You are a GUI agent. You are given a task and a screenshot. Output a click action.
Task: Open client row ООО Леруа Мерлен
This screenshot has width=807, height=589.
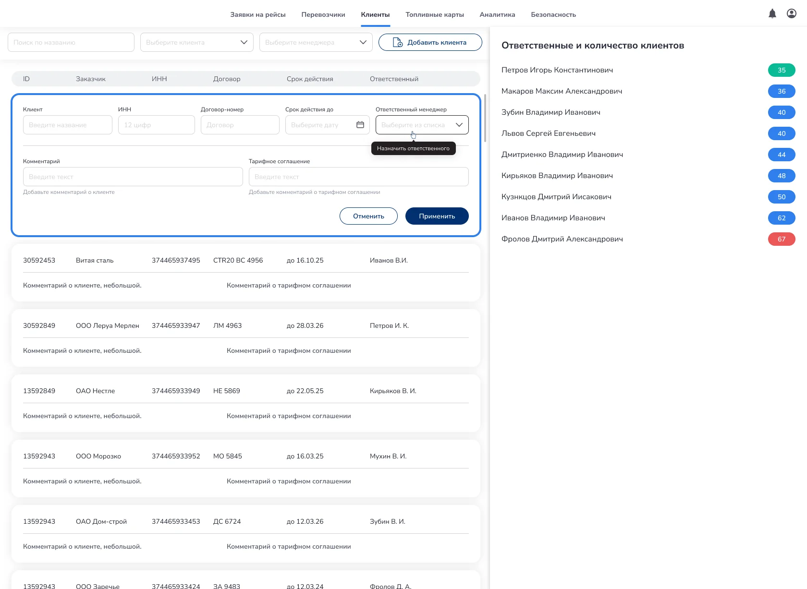coord(246,338)
